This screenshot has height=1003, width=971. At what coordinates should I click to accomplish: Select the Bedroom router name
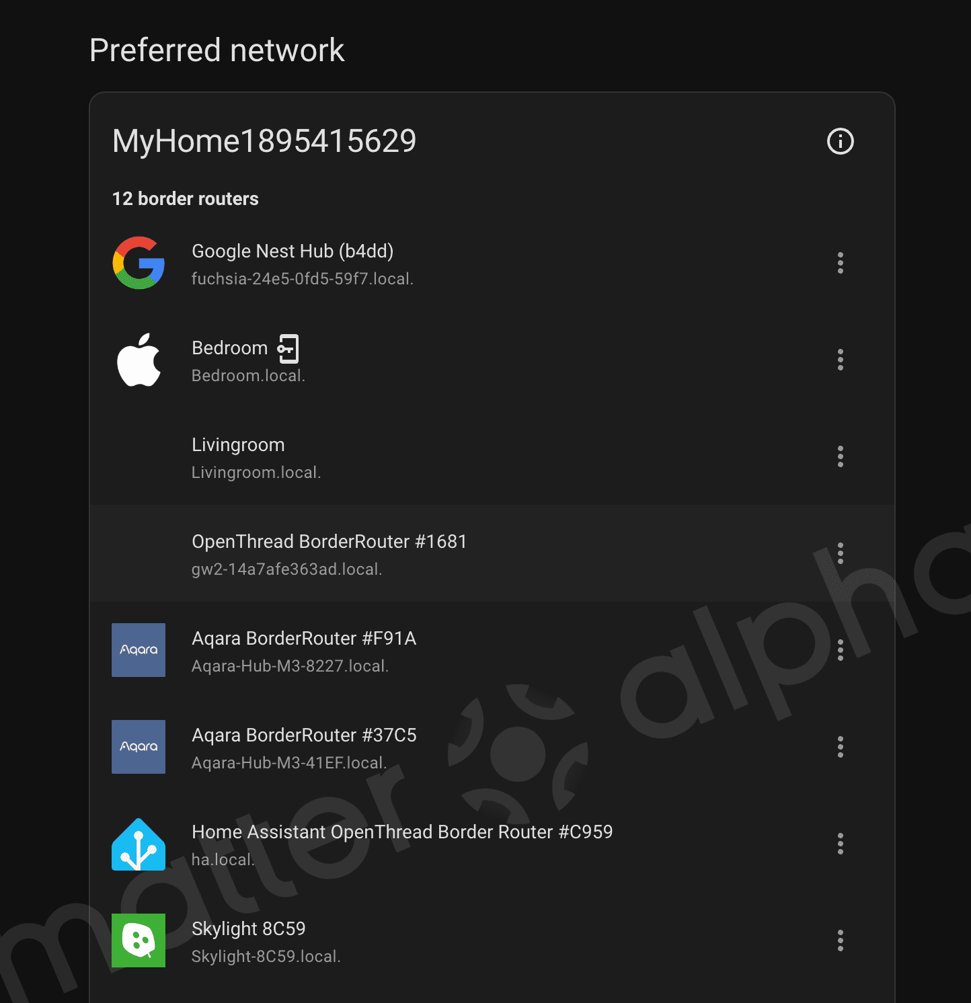230,348
